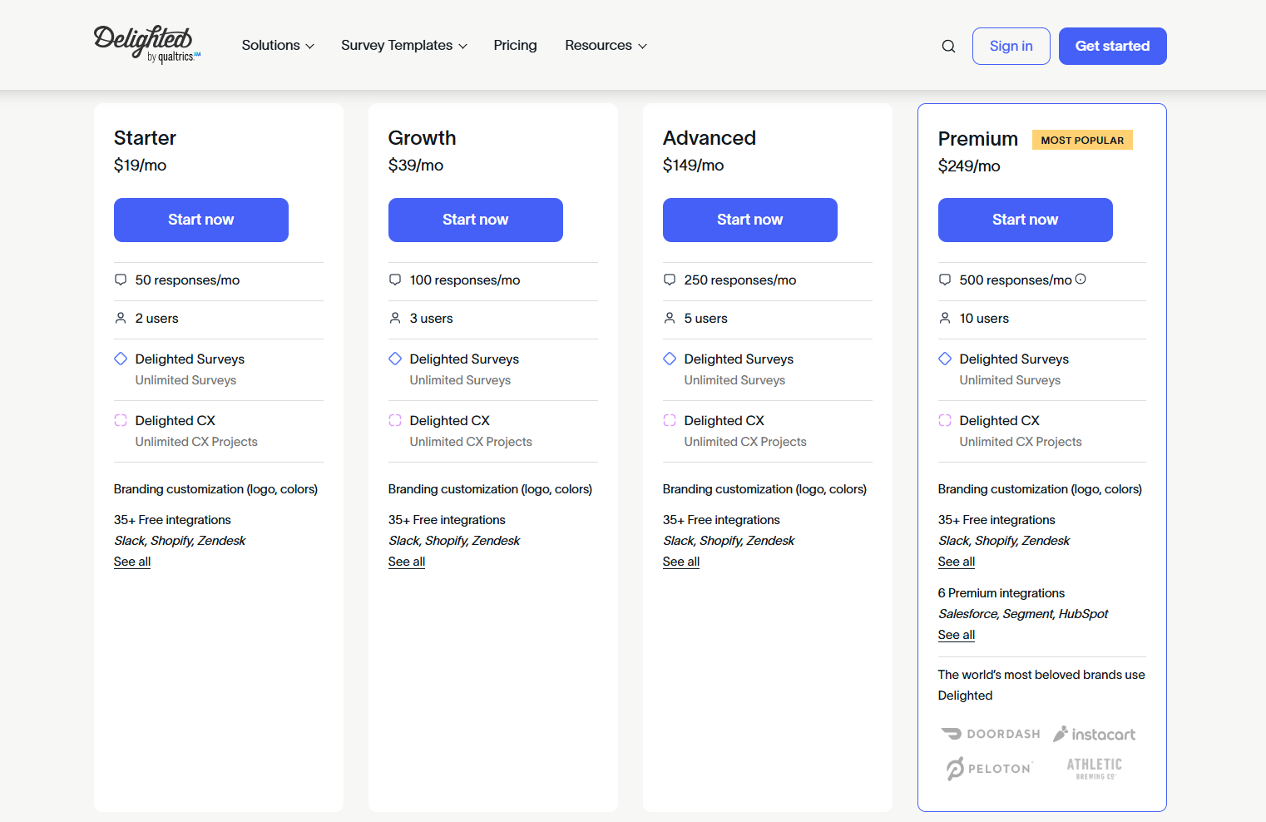Open the search magnifier icon

point(948,46)
